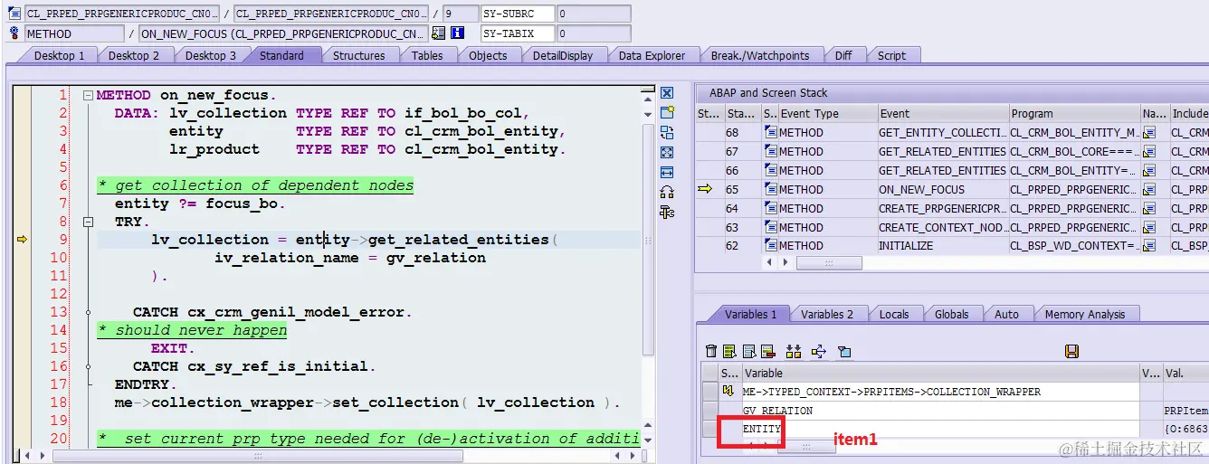
Task: Click the navigate icon in stack row 62
Action: click(x=1148, y=245)
